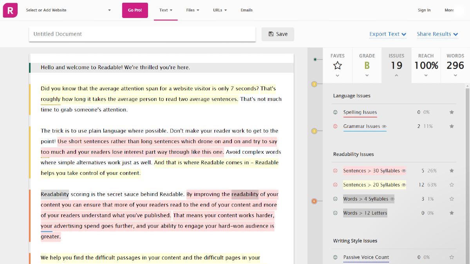The image size is (470, 264).
Task: Click the orange paragraph marker labeled 6
Action: pyautogui.click(x=314, y=201)
